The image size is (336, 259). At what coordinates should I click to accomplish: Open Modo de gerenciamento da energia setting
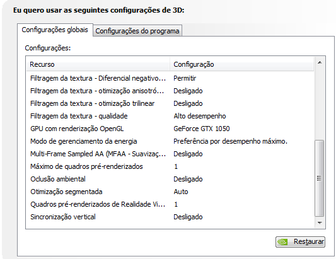[170, 141]
